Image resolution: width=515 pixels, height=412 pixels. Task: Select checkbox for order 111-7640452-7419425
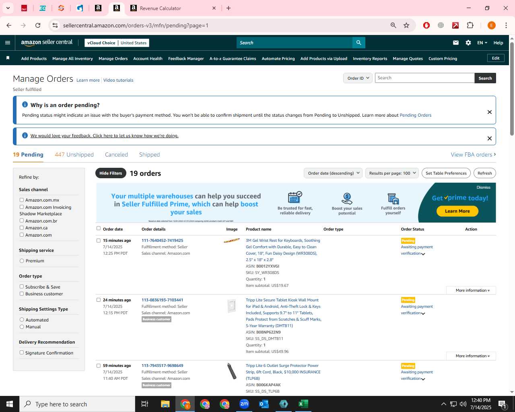click(99, 240)
